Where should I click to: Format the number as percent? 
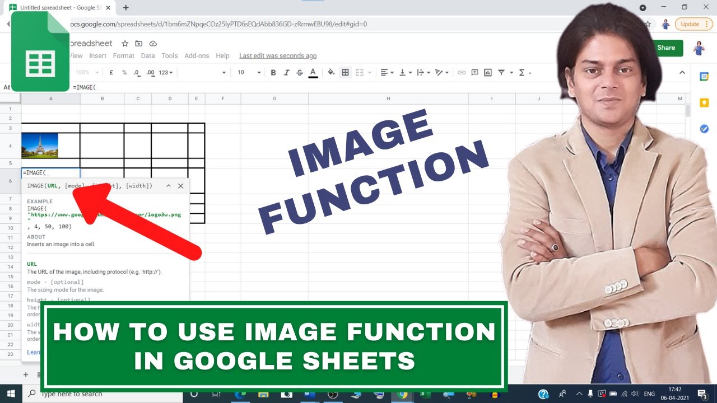coord(124,73)
